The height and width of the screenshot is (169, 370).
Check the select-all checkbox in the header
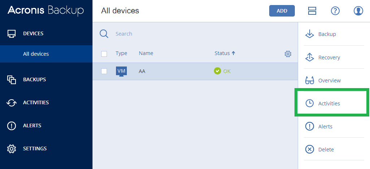[104, 54]
